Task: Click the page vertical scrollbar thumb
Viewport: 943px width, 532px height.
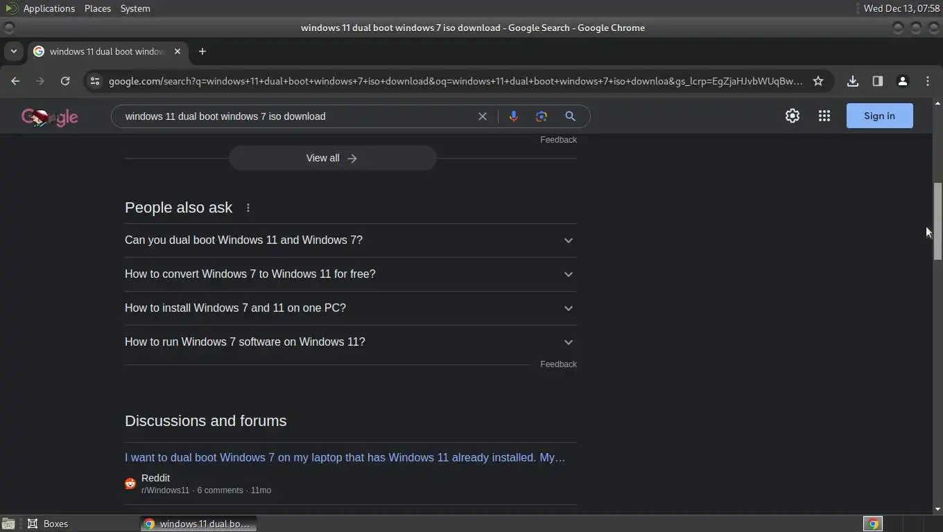Action: click(937, 222)
